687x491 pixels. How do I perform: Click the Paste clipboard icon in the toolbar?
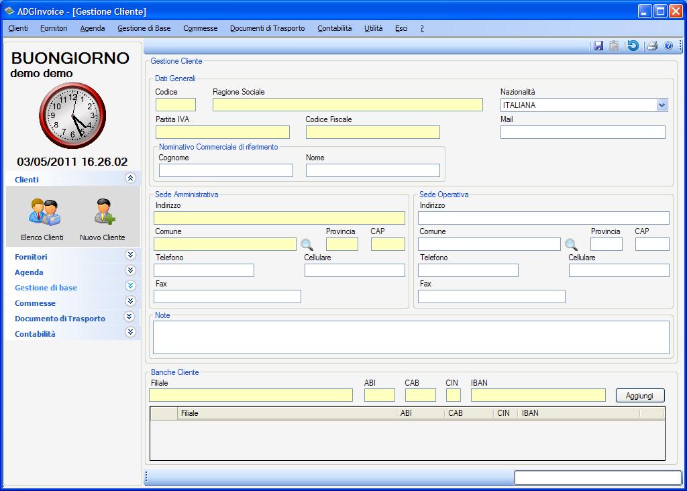[x=615, y=46]
